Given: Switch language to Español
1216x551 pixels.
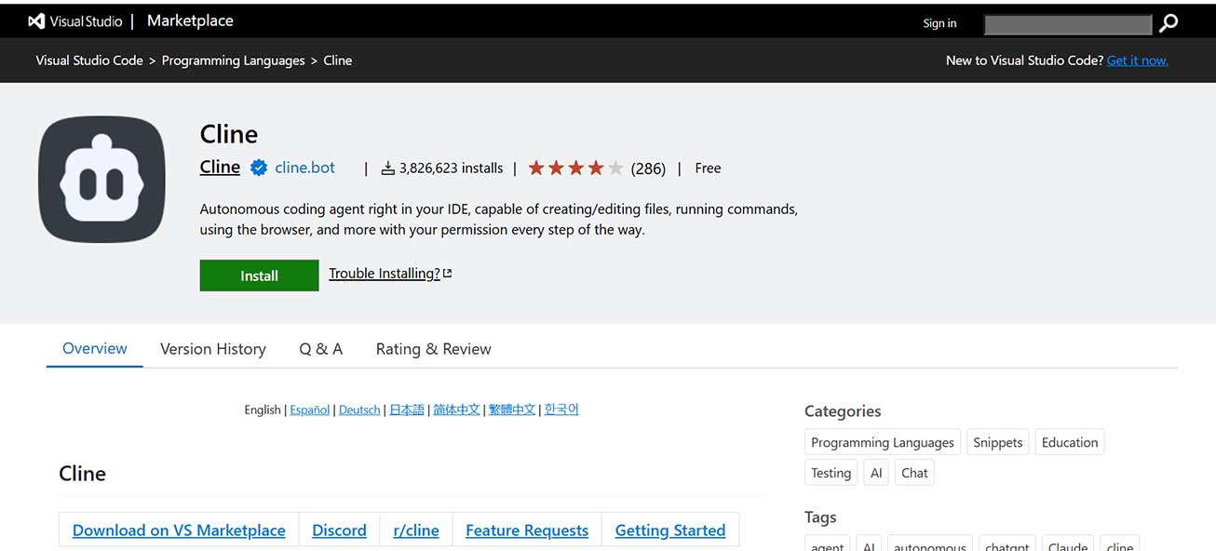Looking at the screenshot, I should click(310, 410).
